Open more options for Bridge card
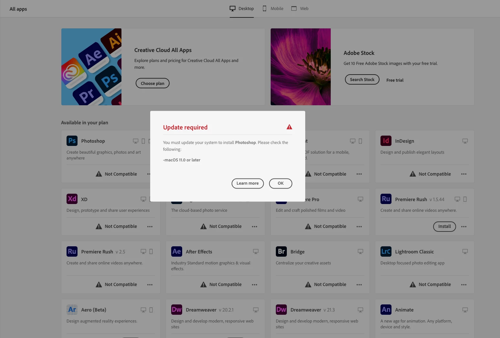The width and height of the screenshot is (500, 338). pyautogui.click(x=359, y=285)
